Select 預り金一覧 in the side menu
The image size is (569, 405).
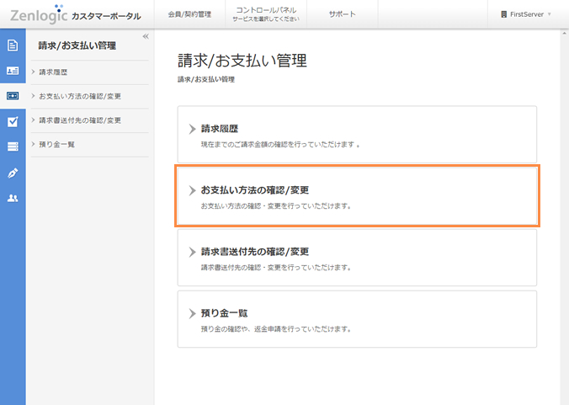coord(57,145)
